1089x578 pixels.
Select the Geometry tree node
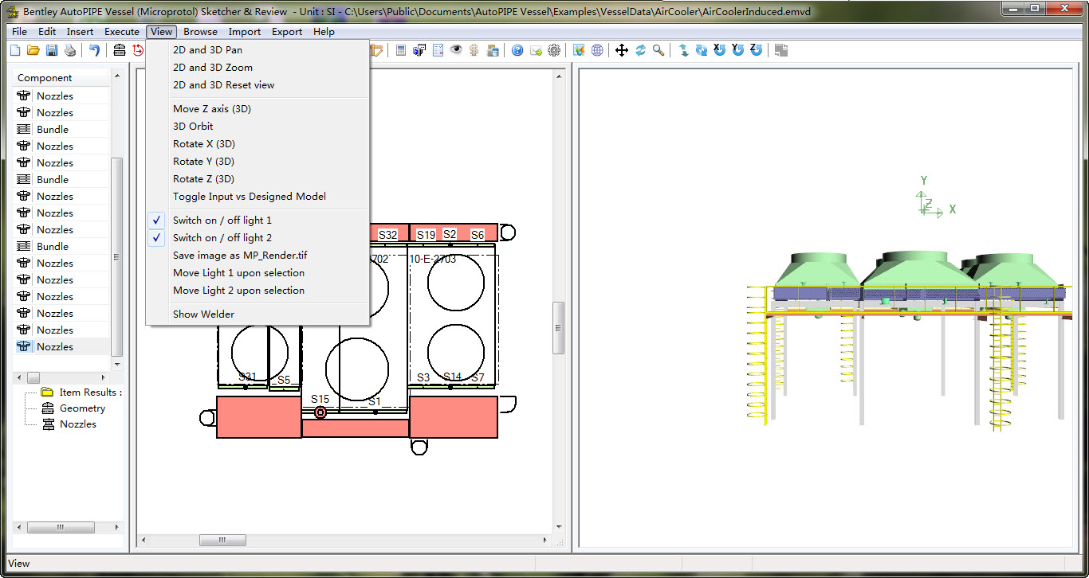coord(74,408)
